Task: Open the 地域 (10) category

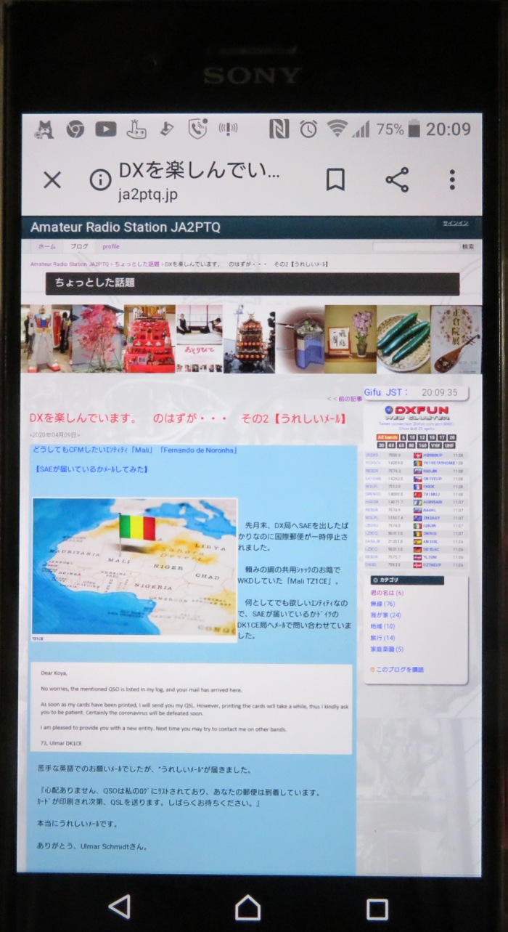Action: (383, 626)
